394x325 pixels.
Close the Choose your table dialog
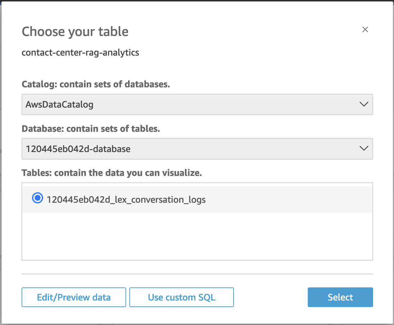click(365, 29)
